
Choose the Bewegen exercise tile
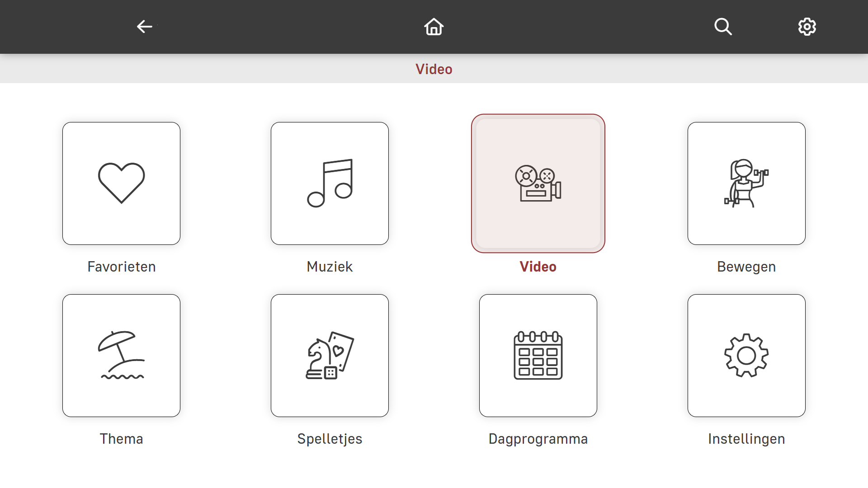[x=746, y=183]
